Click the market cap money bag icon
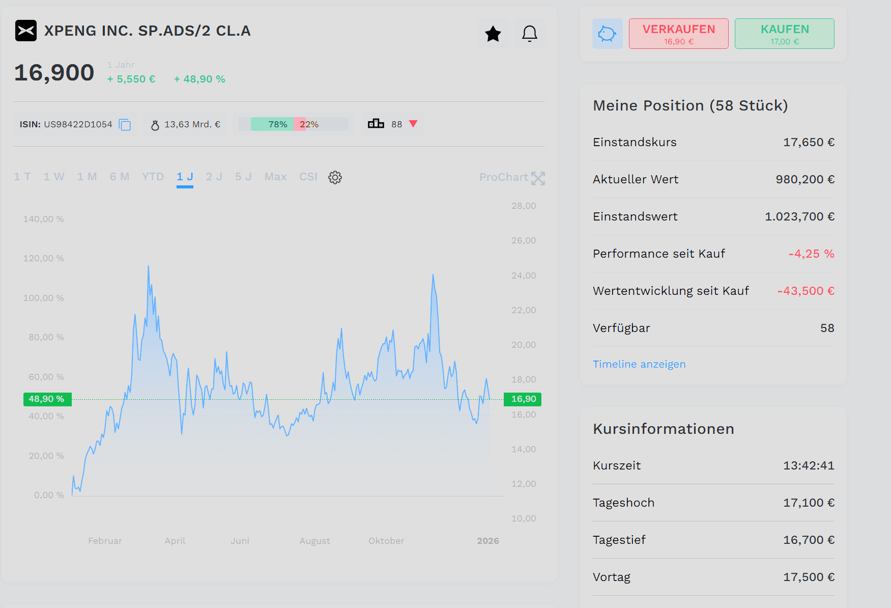 coord(155,125)
